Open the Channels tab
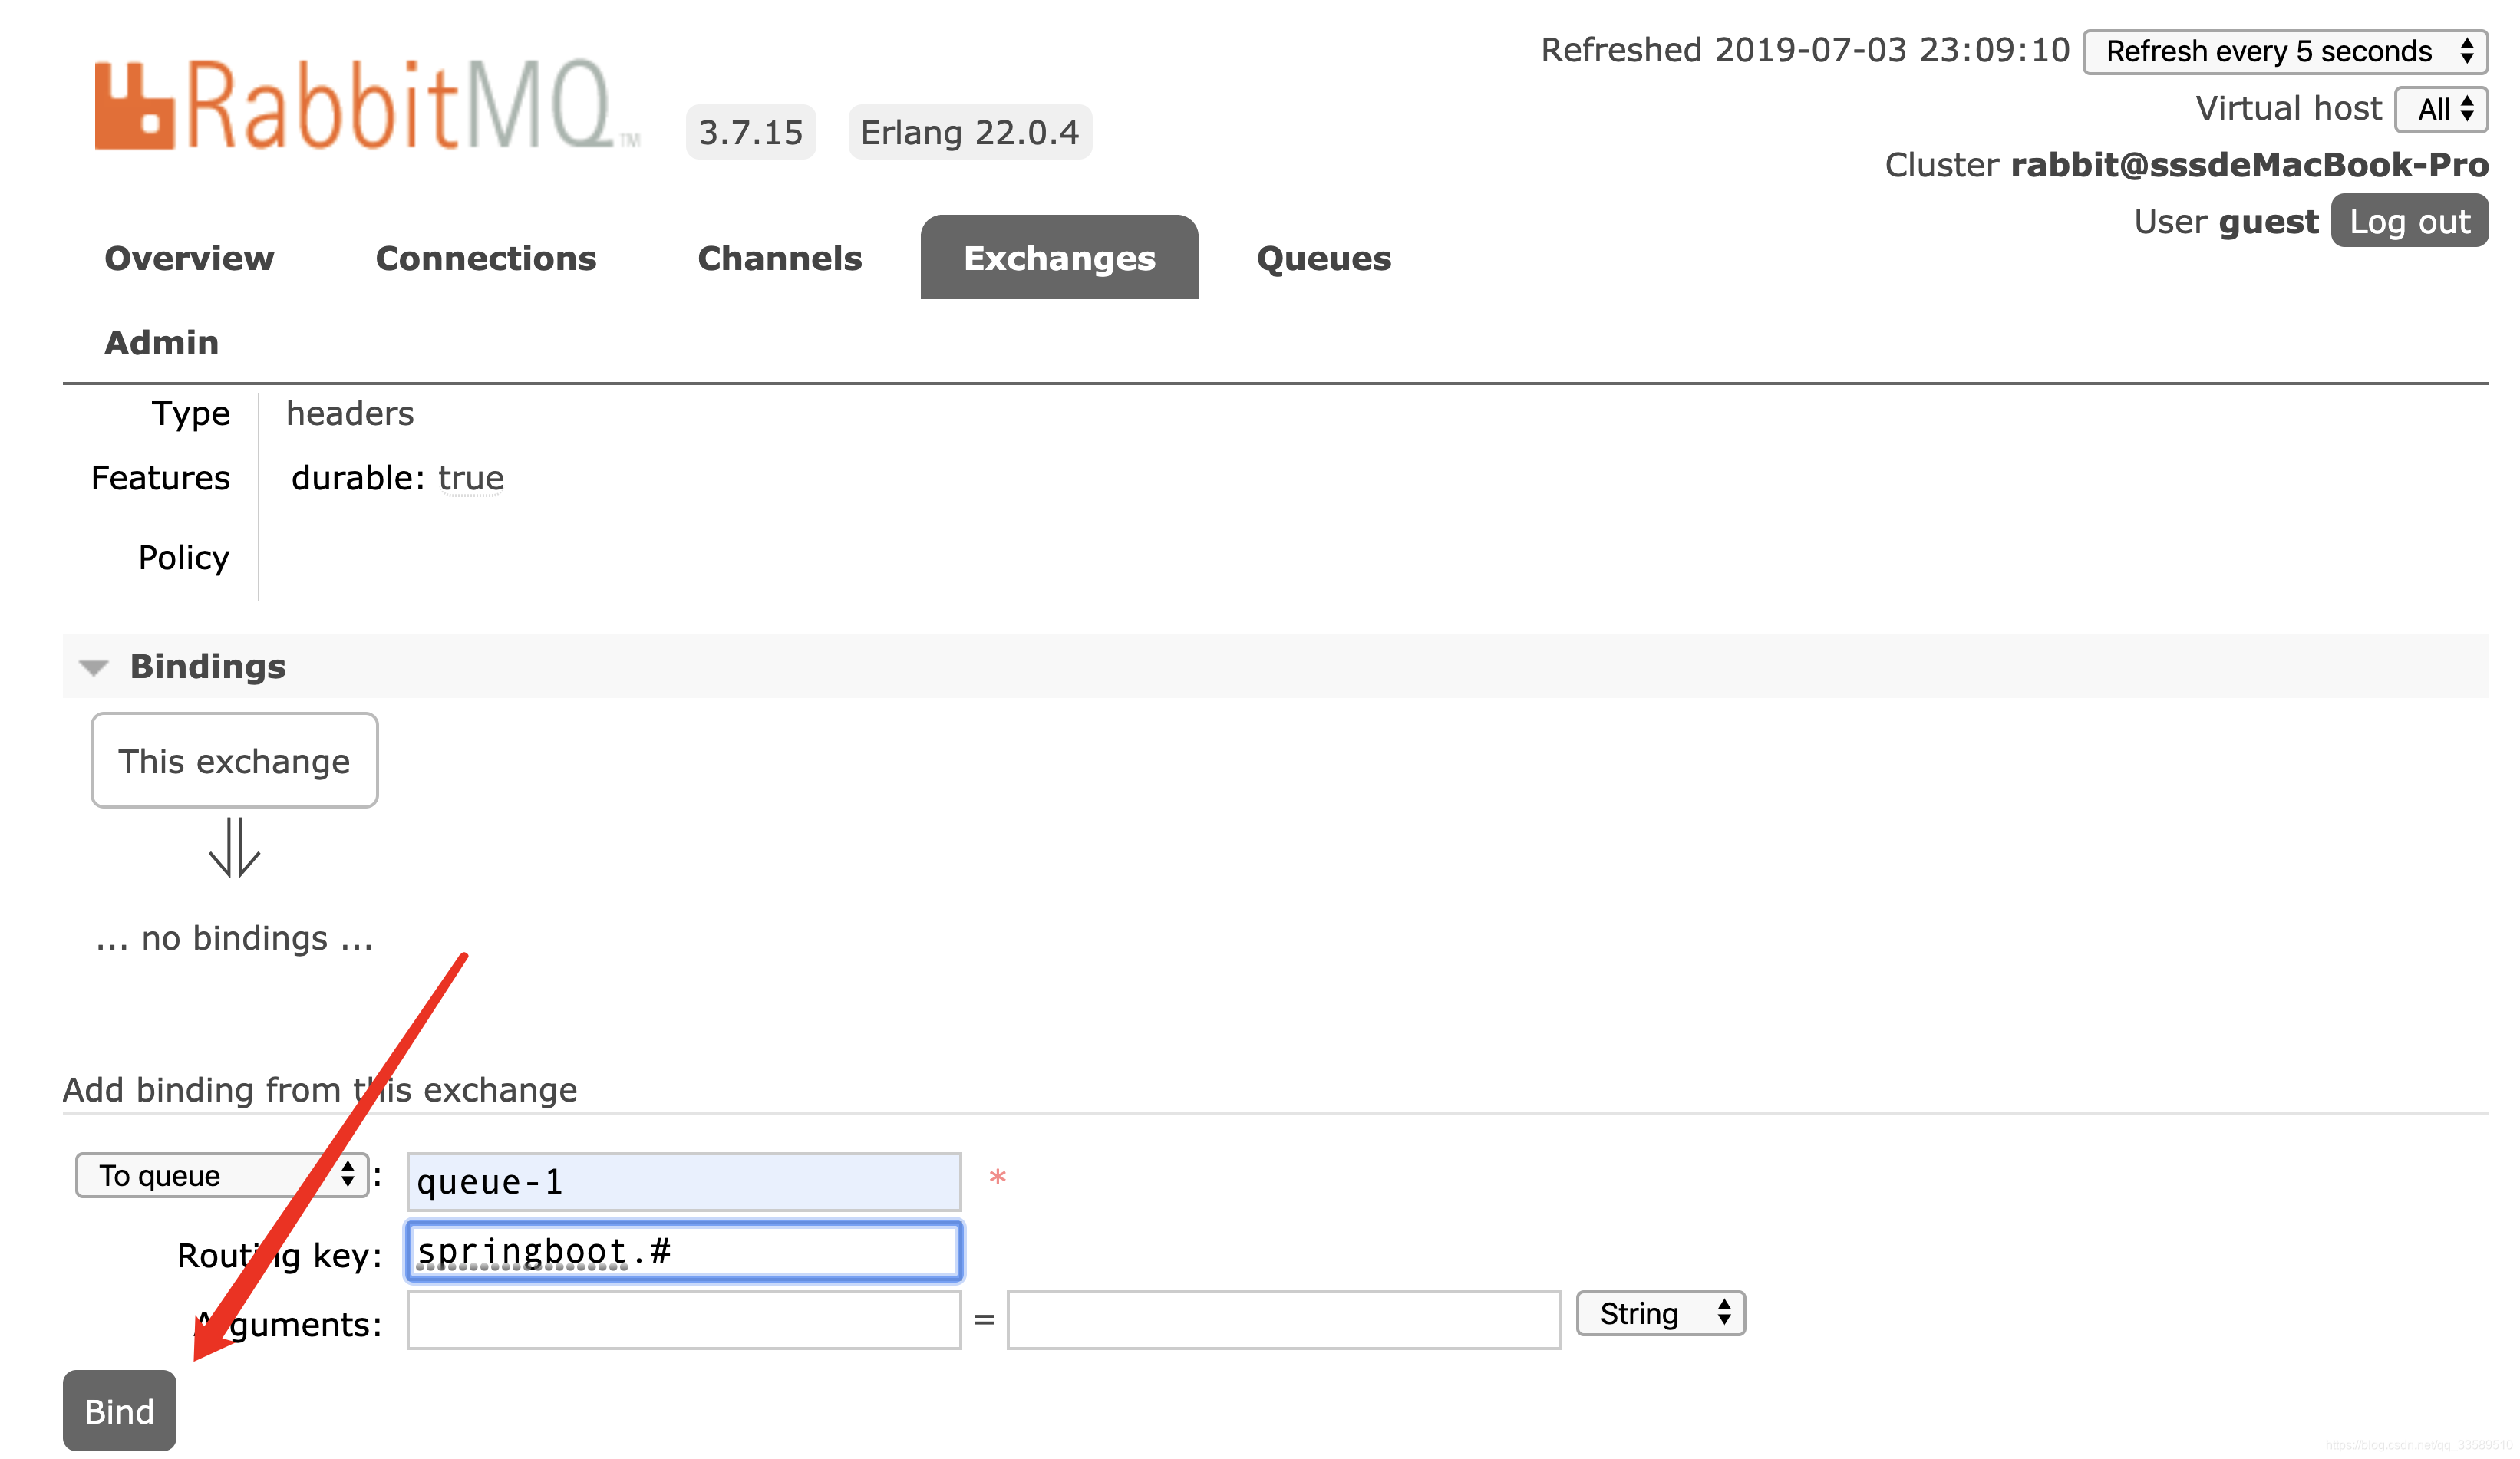 point(779,259)
